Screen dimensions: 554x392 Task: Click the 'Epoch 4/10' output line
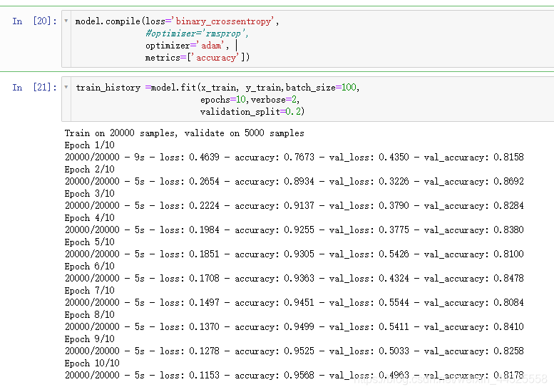coord(89,218)
